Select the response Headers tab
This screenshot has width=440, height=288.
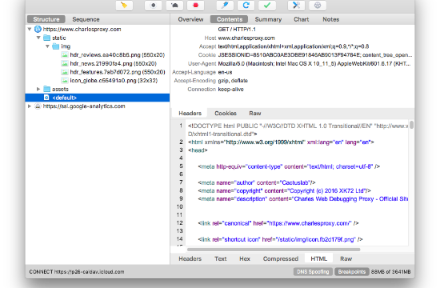click(190, 258)
